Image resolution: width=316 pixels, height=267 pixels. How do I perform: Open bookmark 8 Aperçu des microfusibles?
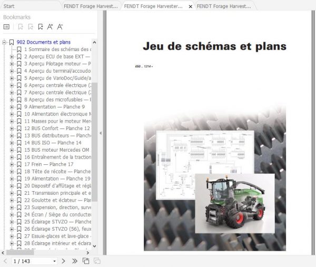[x=57, y=100]
